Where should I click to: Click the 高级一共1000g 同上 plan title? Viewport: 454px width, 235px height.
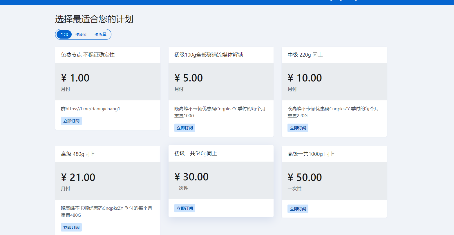(311, 154)
